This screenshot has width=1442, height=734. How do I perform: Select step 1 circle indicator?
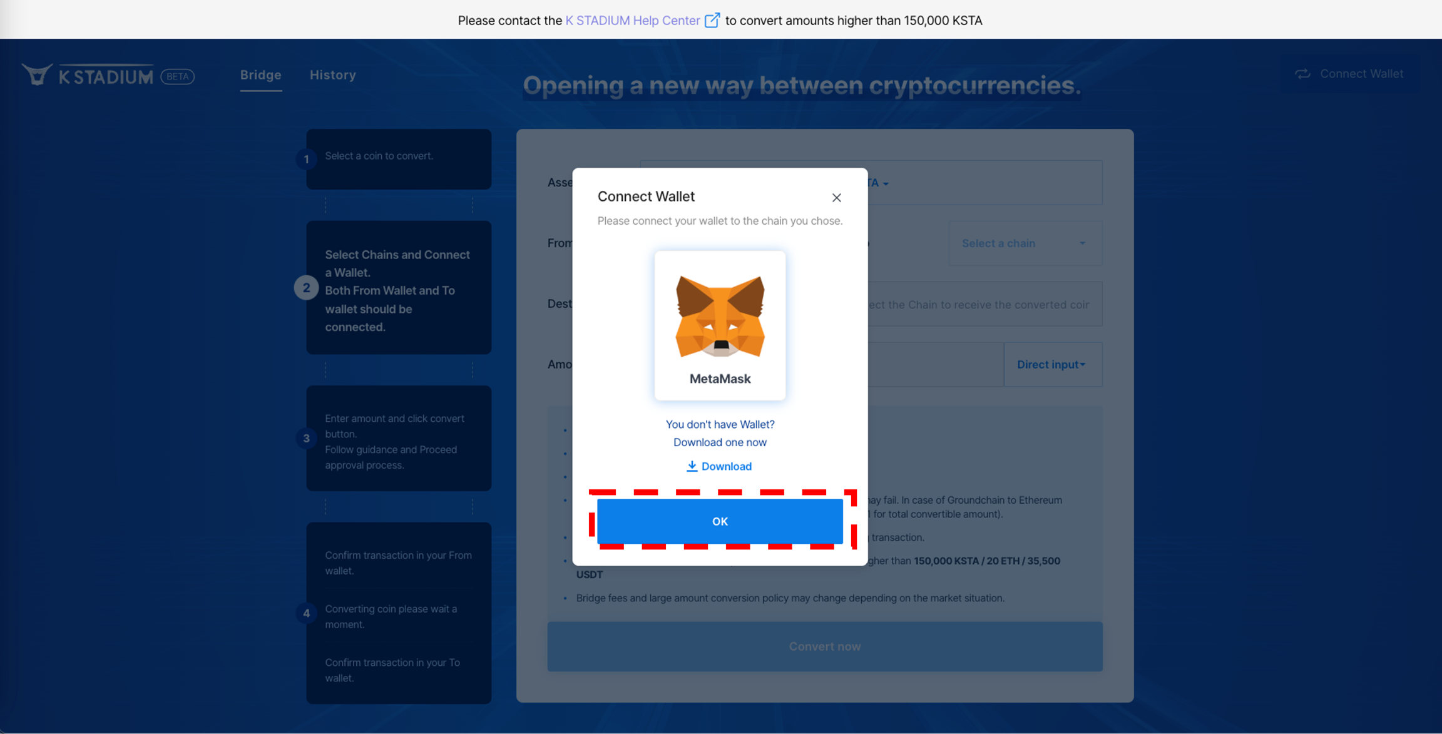[x=306, y=160]
